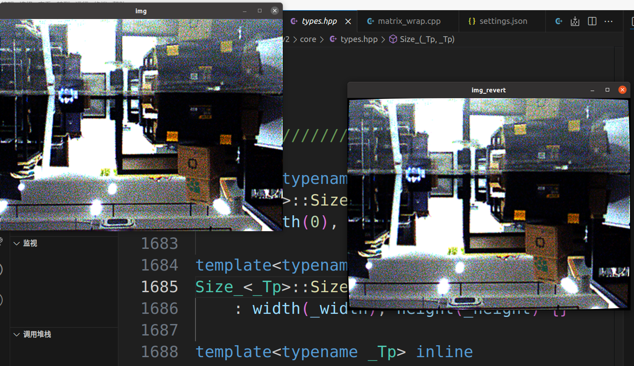Screen dimensions: 634x366
Task: Open the Size_(_Tp, _Tp) breadcrumb symbol
Action: [422, 39]
